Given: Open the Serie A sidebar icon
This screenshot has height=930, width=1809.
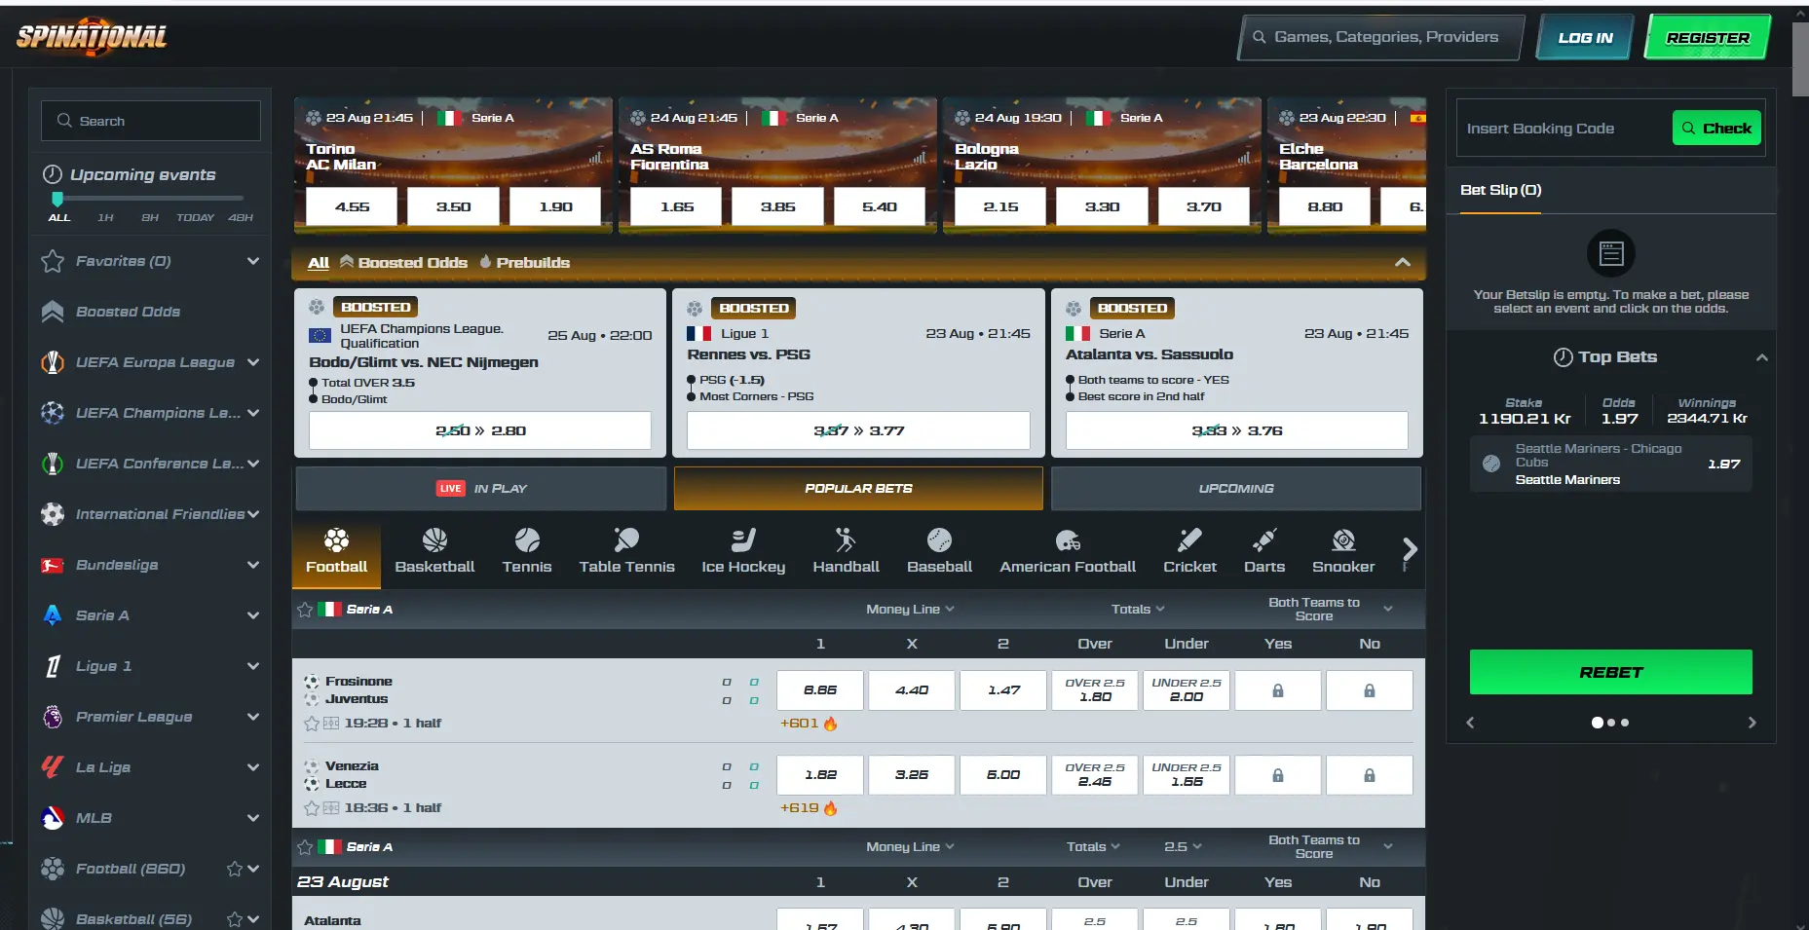Looking at the screenshot, I should 53,615.
